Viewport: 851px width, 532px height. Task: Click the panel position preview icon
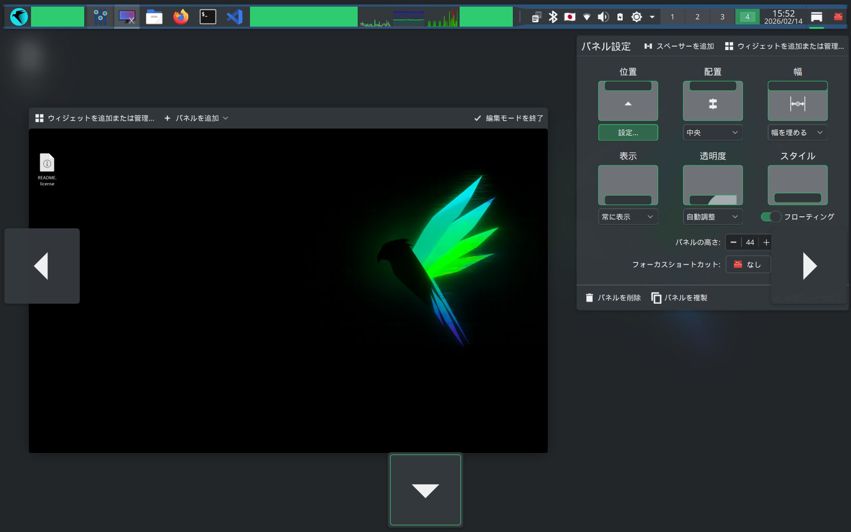click(x=628, y=101)
